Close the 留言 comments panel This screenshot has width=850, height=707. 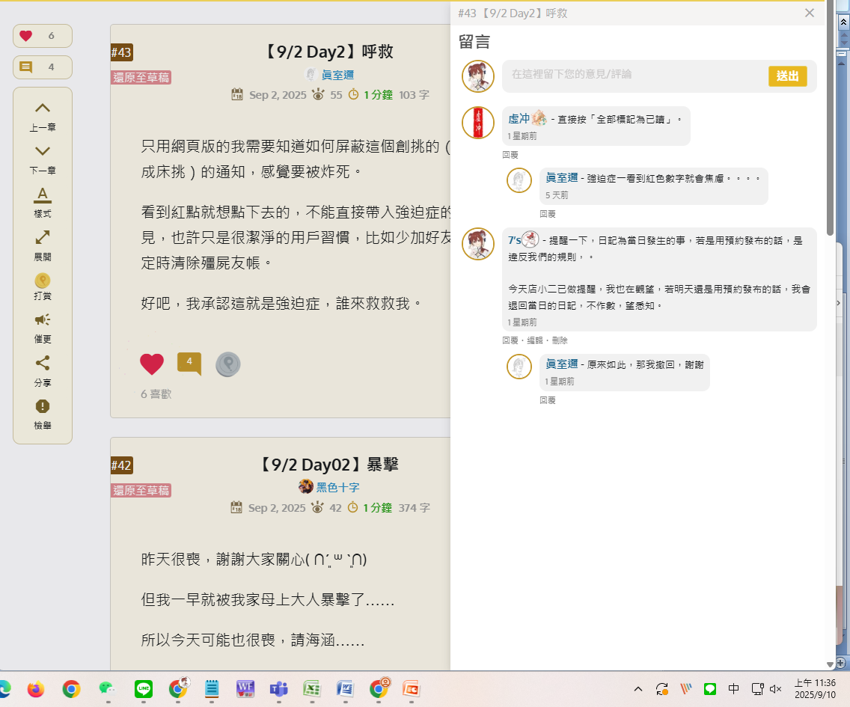810,13
